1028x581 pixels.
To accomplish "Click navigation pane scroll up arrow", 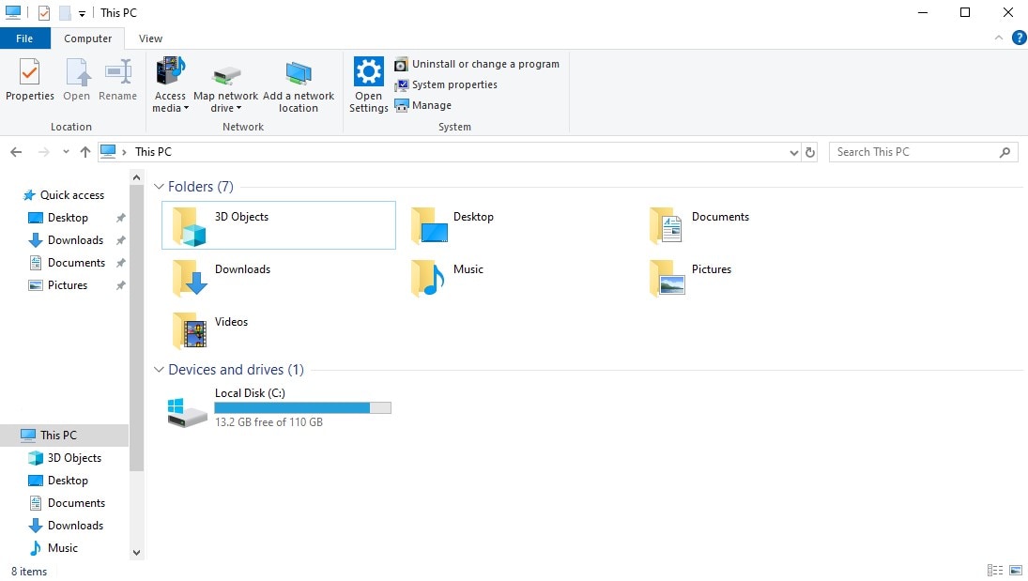I will (x=136, y=177).
